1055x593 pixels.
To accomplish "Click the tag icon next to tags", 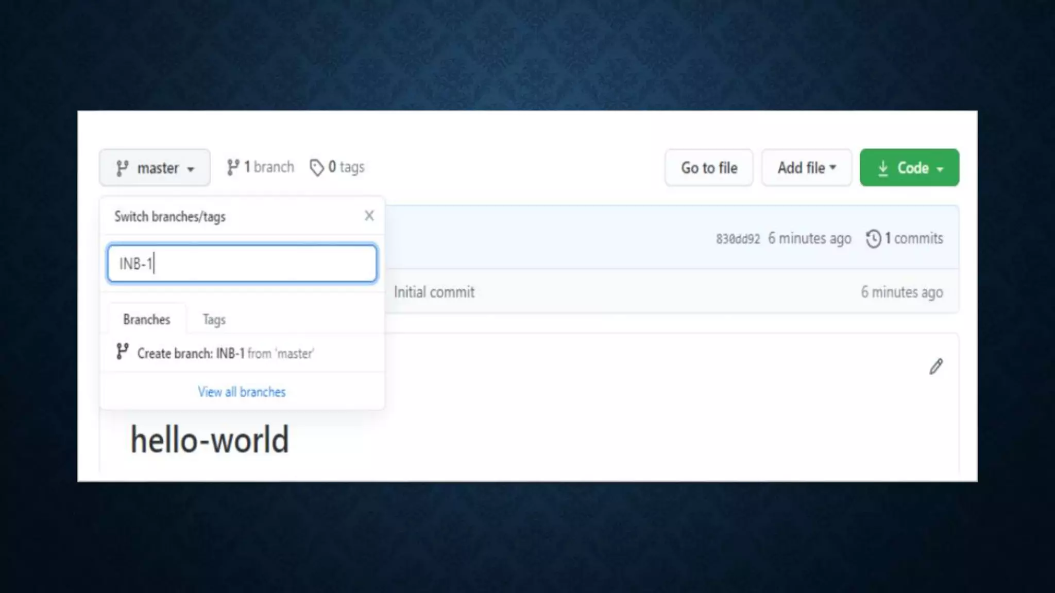I will 317,167.
